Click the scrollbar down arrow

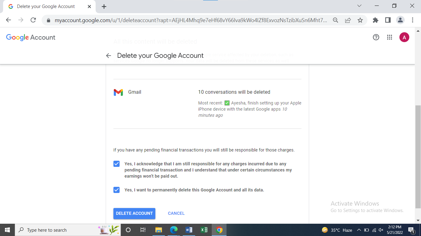click(418, 220)
